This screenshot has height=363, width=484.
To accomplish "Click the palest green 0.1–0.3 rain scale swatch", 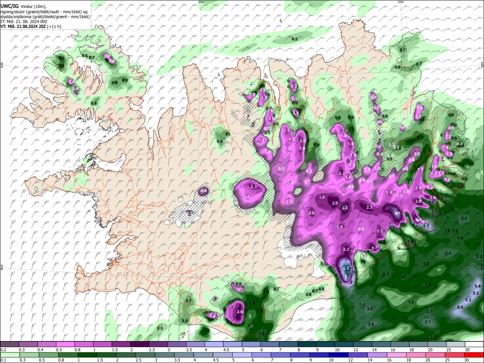I will (x=9, y=355).
